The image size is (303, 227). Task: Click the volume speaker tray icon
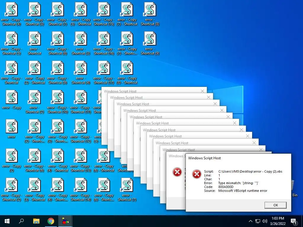click(265, 221)
